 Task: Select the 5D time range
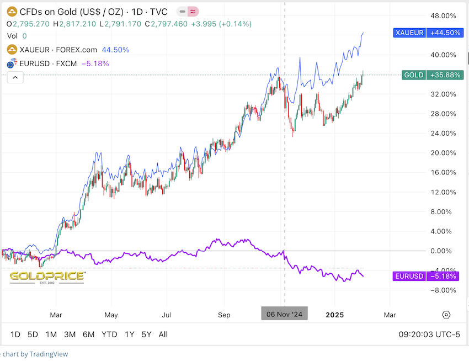pos(33,334)
